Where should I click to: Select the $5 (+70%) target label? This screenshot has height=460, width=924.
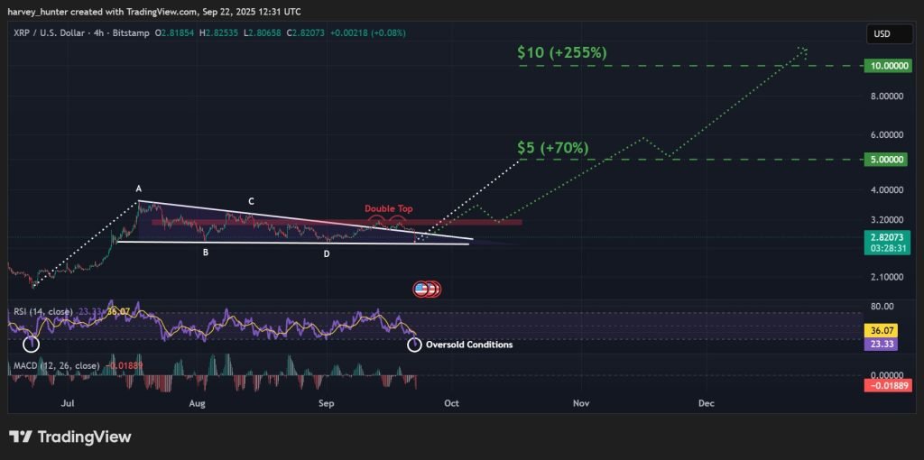(x=552, y=147)
